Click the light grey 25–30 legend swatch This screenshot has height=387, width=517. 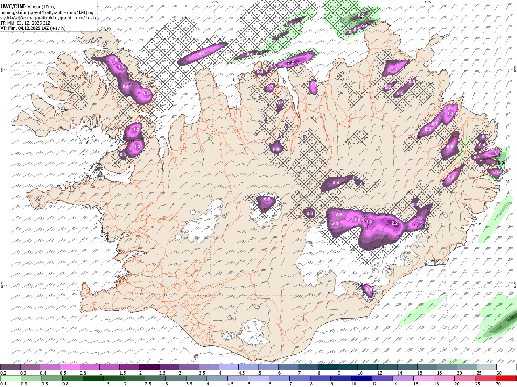coord(486,367)
